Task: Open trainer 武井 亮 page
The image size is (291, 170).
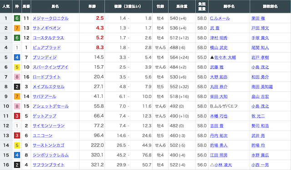Action: [258, 136]
